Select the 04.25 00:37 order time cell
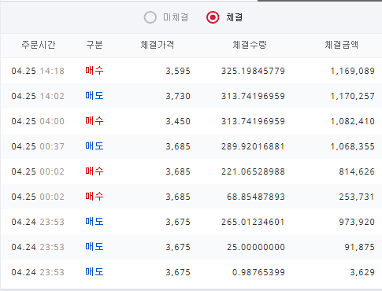This screenshot has height=291, width=382. [38, 146]
